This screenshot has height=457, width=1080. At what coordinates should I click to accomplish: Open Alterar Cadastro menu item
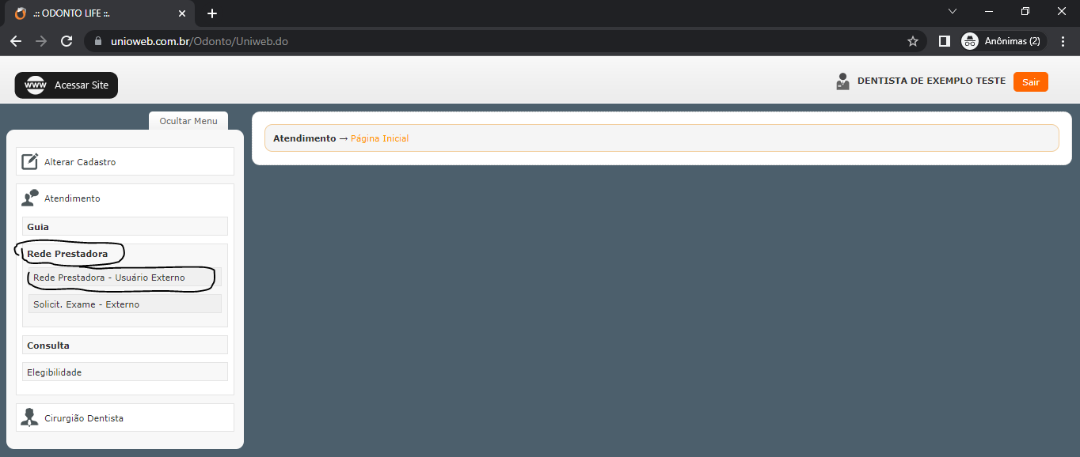tap(125, 161)
